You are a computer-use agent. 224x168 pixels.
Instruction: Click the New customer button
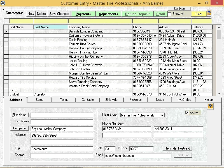pos(31,14)
